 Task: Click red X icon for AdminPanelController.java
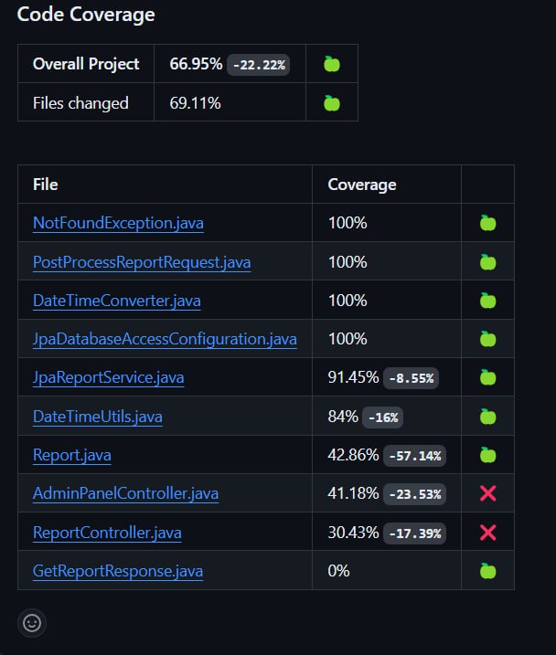coord(487,493)
